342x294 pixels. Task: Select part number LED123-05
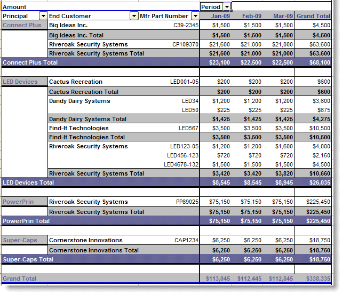click(184, 146)
